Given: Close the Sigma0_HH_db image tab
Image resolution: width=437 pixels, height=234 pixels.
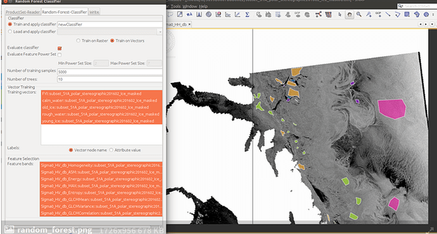Looking at the screenshot, I should click(x=189, y=25).
